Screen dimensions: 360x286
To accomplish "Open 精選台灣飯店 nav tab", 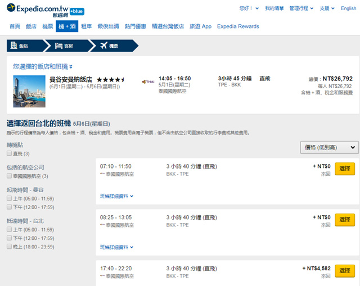I will pos(168,26).
